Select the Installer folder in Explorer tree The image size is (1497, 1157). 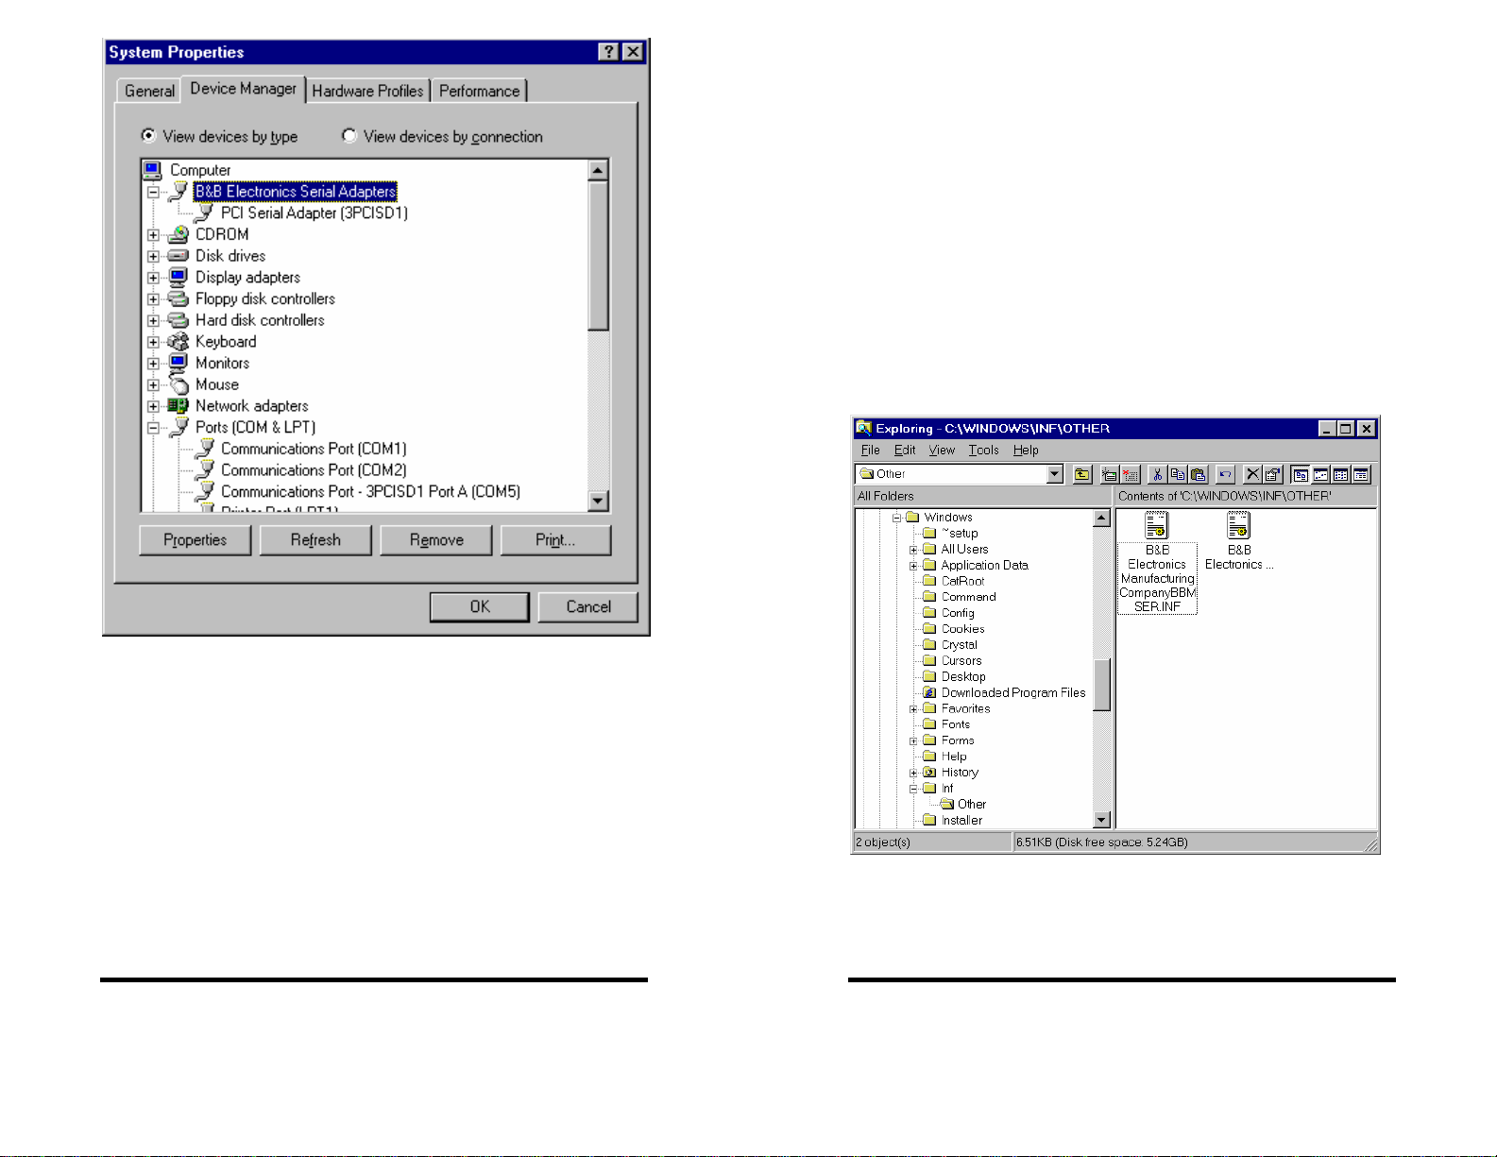pos(961,821)
